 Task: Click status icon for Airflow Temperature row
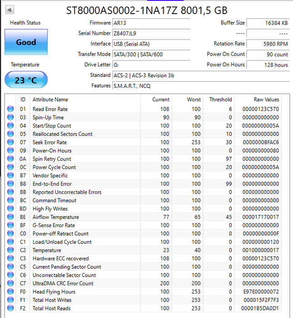tap(10, 217)
